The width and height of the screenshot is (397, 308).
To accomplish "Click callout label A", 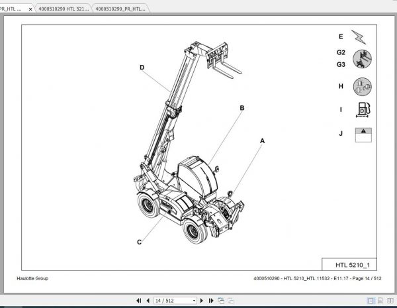I will coord(262,140).
